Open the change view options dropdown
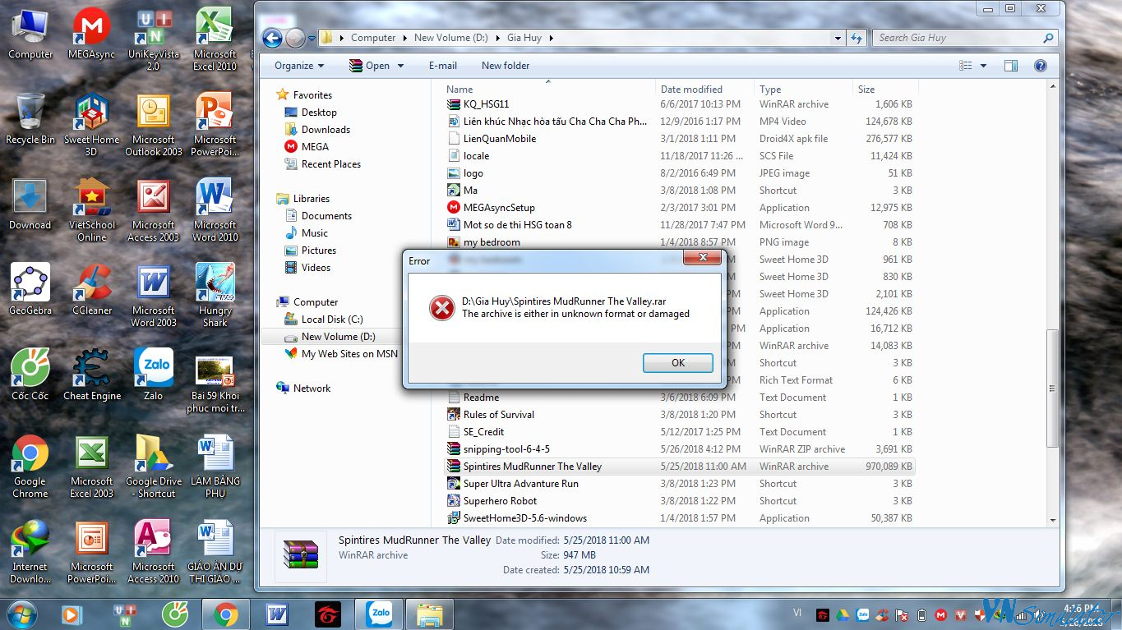Screen dimensions: 1122x630 (984, 66)
